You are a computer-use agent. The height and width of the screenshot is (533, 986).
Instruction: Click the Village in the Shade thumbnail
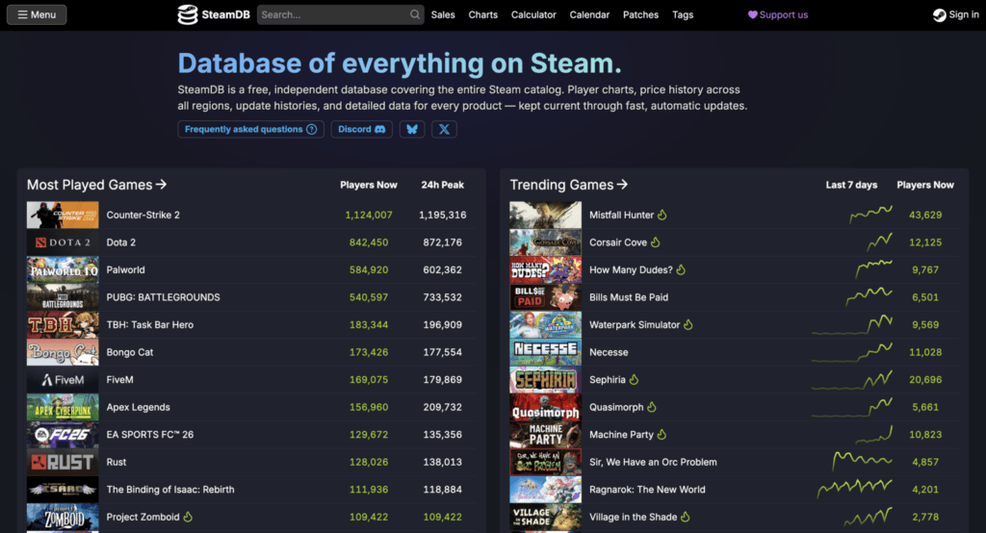click(545, 517)
